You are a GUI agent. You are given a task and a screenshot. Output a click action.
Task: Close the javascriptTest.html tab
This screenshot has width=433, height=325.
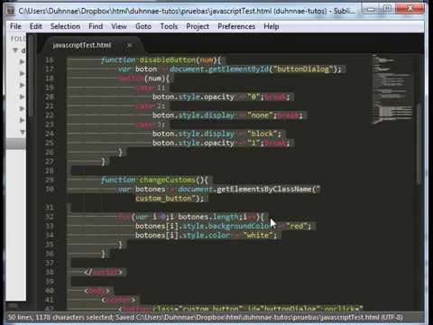pos(129,45)
